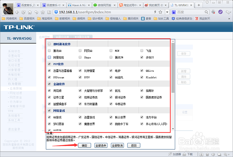233x157 pixels.
Task: Bookmark page with the star icon left of address bar
Action: (43, 12)
